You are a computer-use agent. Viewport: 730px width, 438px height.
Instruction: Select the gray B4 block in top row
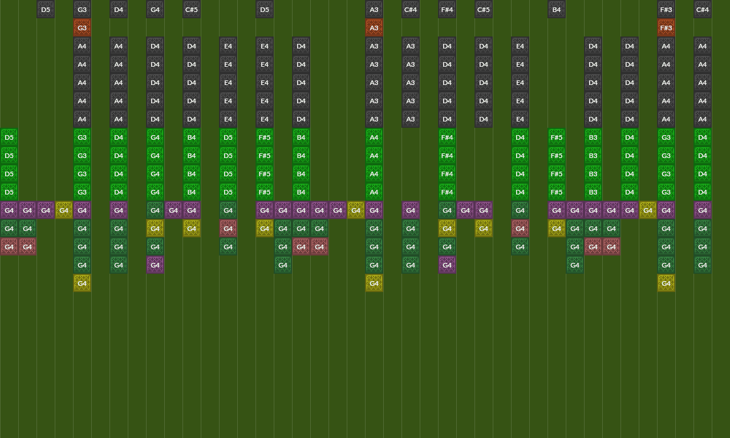pos(557,9)
